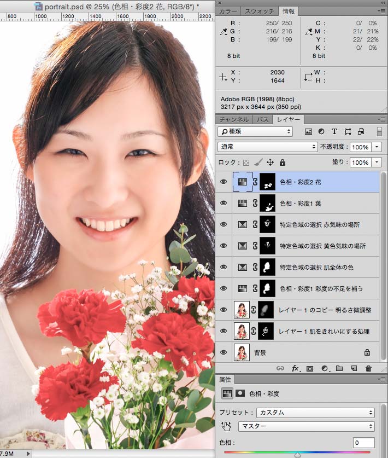The width and height of the screenshot is (388, 458).
Task: Click the add layer mask icon
Action: pyautogui.click(x=310, y=369)
